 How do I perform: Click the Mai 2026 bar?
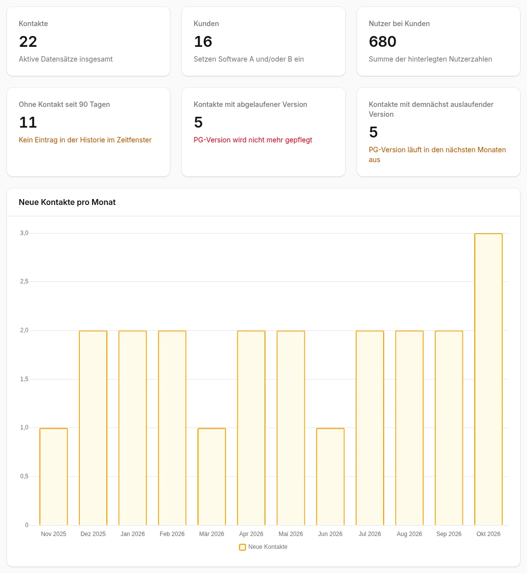point(291,428)
